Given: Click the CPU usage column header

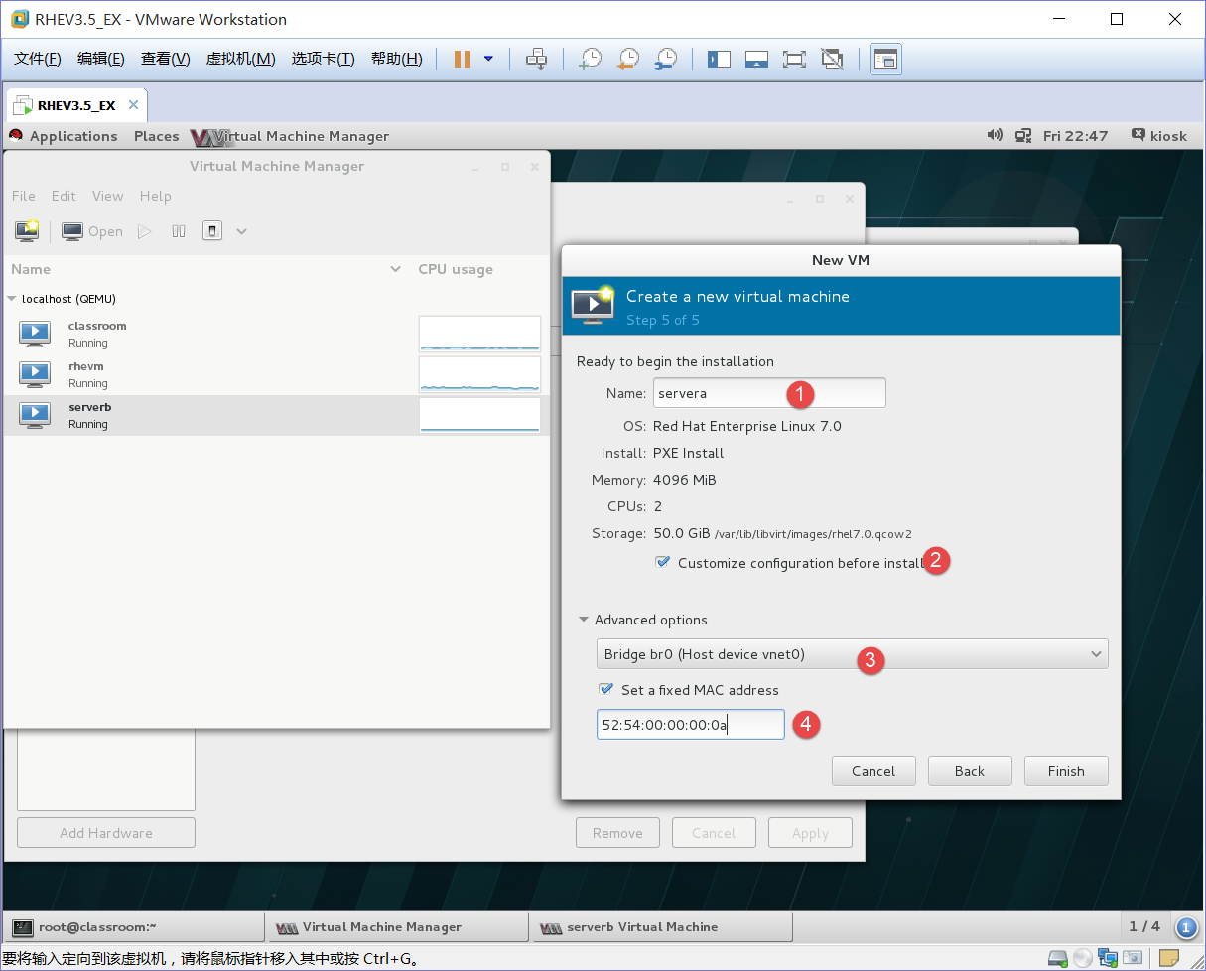Looking at the screenshot, I should point(456,269).
